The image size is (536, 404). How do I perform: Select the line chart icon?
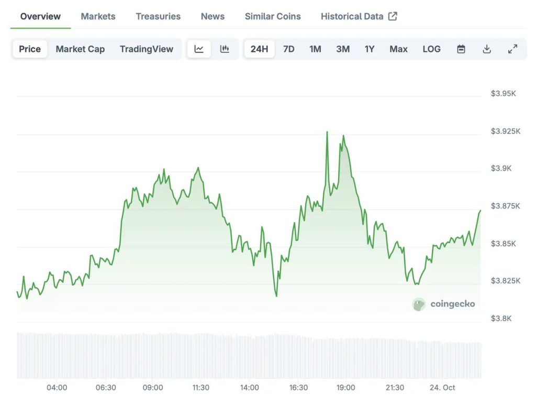point(199,49)
